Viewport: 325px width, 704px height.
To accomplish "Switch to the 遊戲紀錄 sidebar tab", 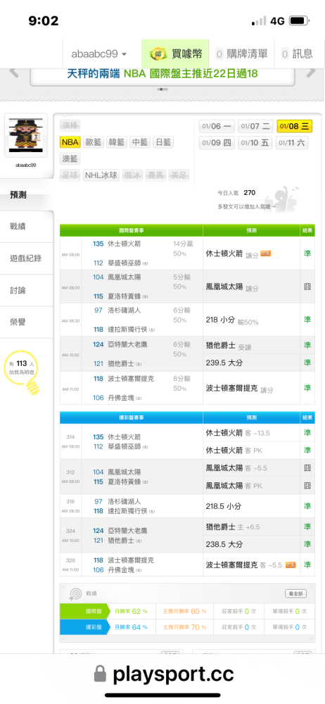I will point(27,258).
